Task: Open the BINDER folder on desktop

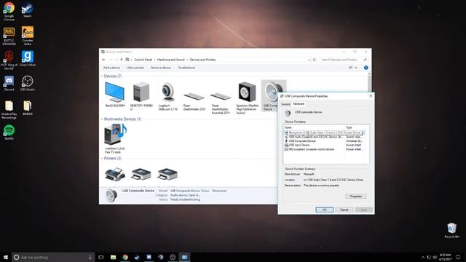Action: pyautogui.click(x=28, y=108)
